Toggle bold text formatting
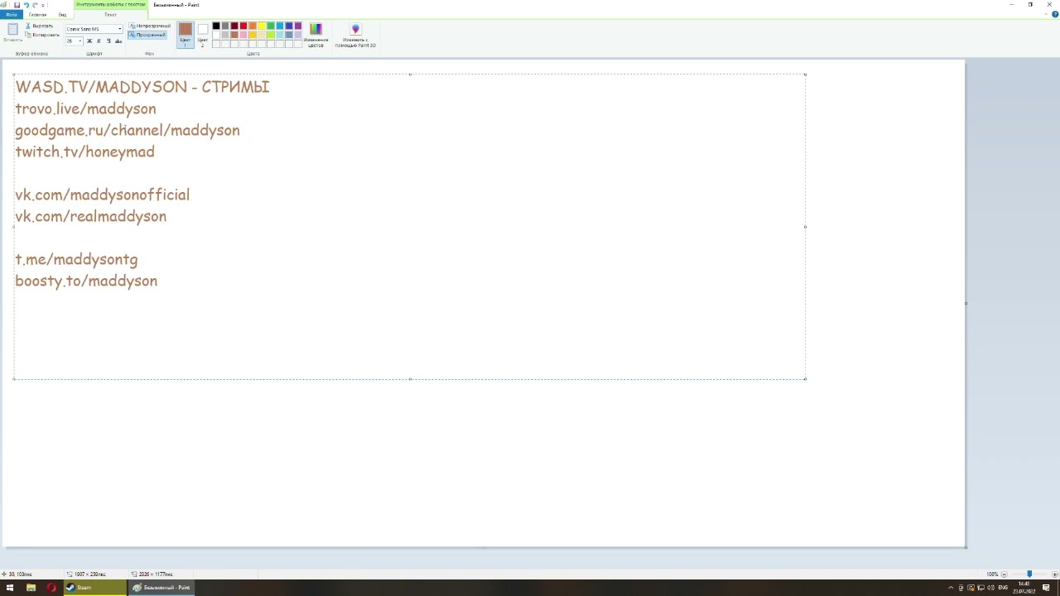The image size is (1060, 596). tap(89, 41)
